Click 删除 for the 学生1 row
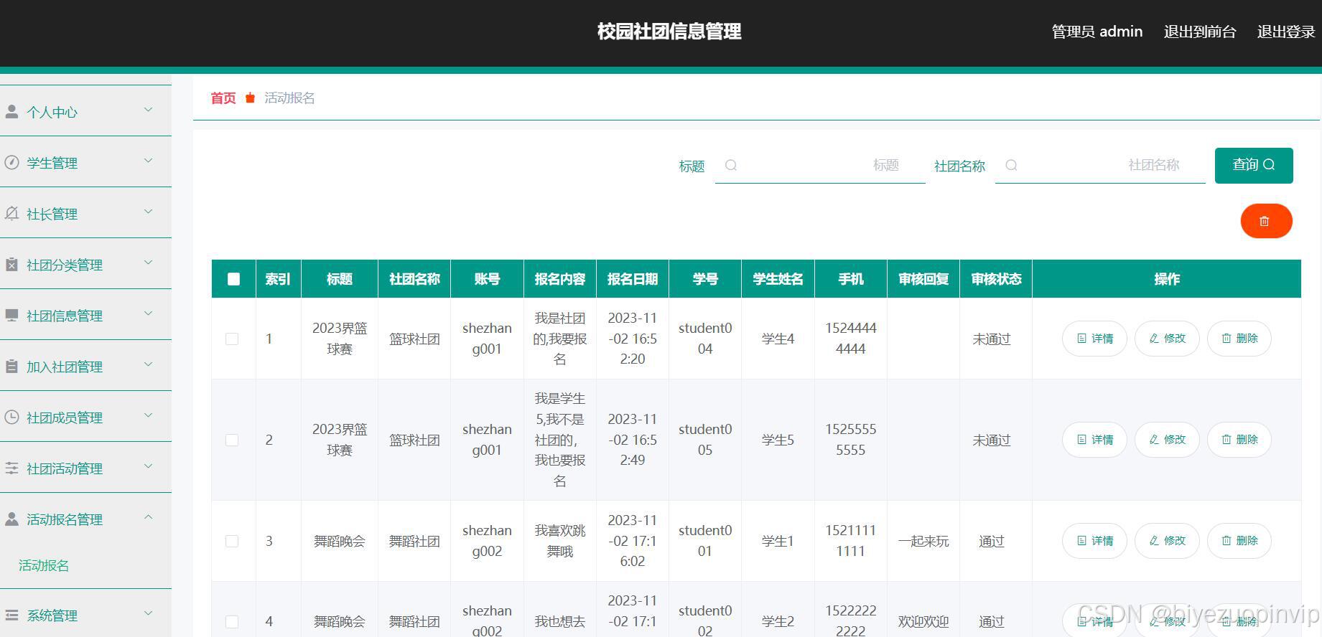The image size is (1322, 637). (1239, 541)
